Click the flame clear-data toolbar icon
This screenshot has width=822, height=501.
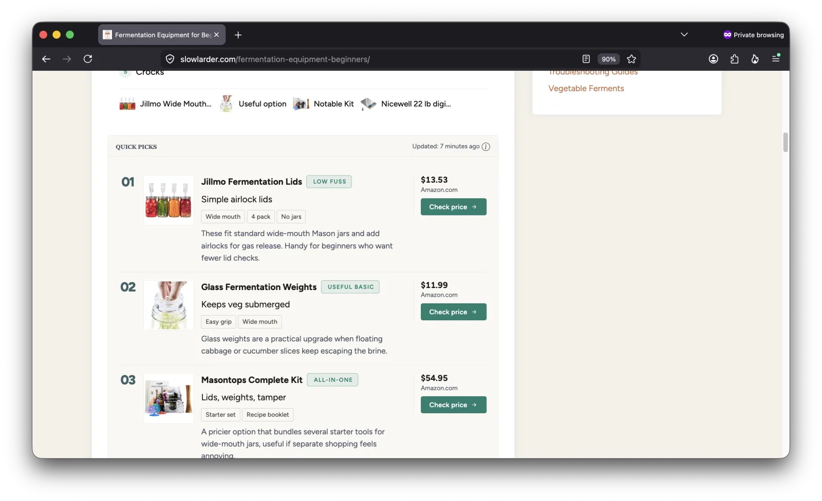pyautogui.click(x=755, y=59)
